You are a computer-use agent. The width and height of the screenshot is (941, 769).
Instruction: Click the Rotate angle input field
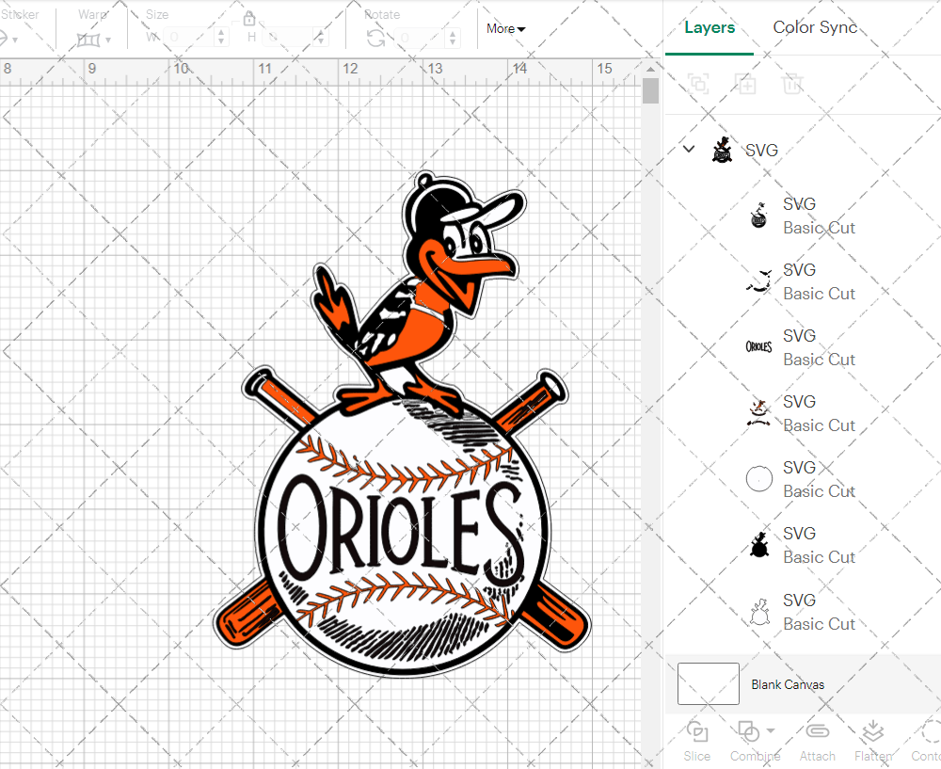tap(420, 38)
